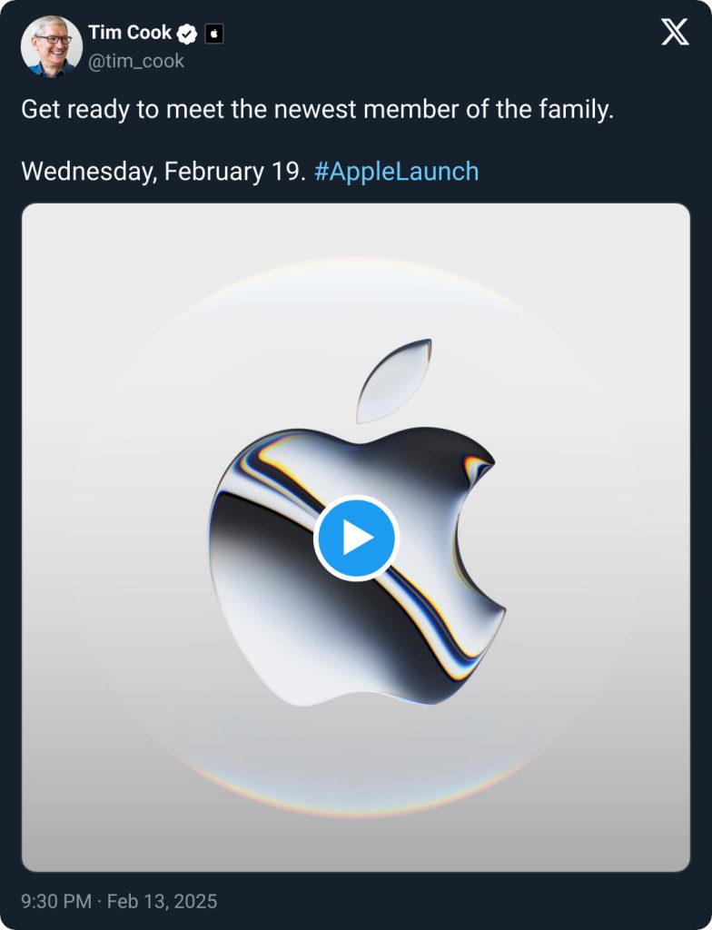Open the Tim Cook display name link
The height and width of the screenshot is (930, 712).
(130, 33)
